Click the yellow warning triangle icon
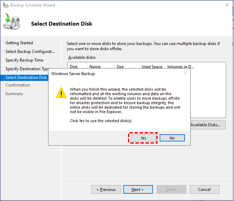The width and height of the screenshot is (234, 201). pyautogui.click(x=61, y=92)
